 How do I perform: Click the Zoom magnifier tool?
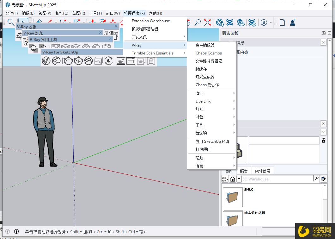click(198, 22)
